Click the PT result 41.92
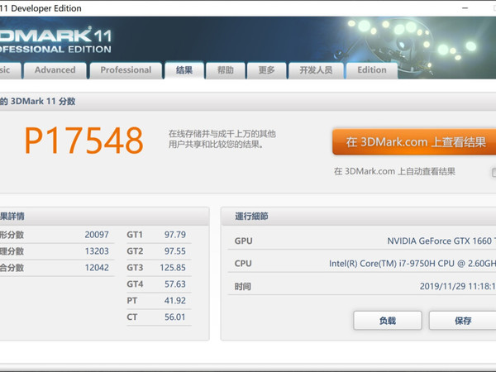Screen dimensions: 496x372 coord(175,301)
